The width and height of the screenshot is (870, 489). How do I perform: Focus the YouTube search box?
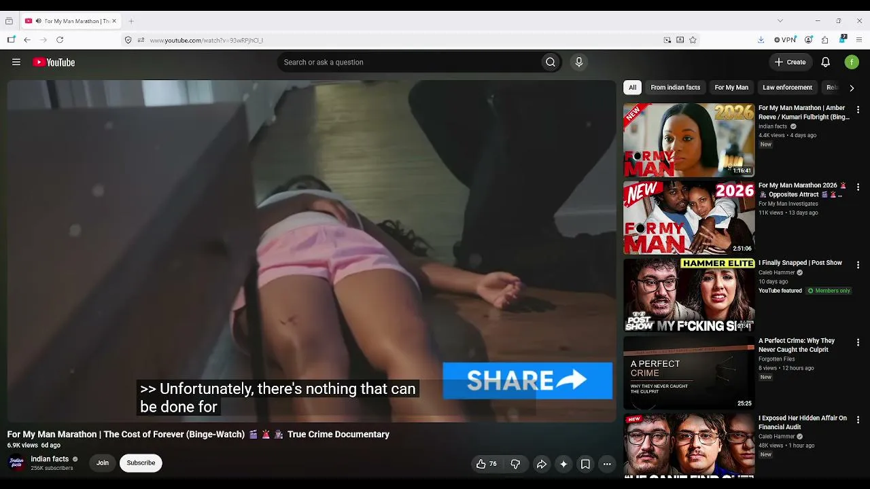coord(410,62)
